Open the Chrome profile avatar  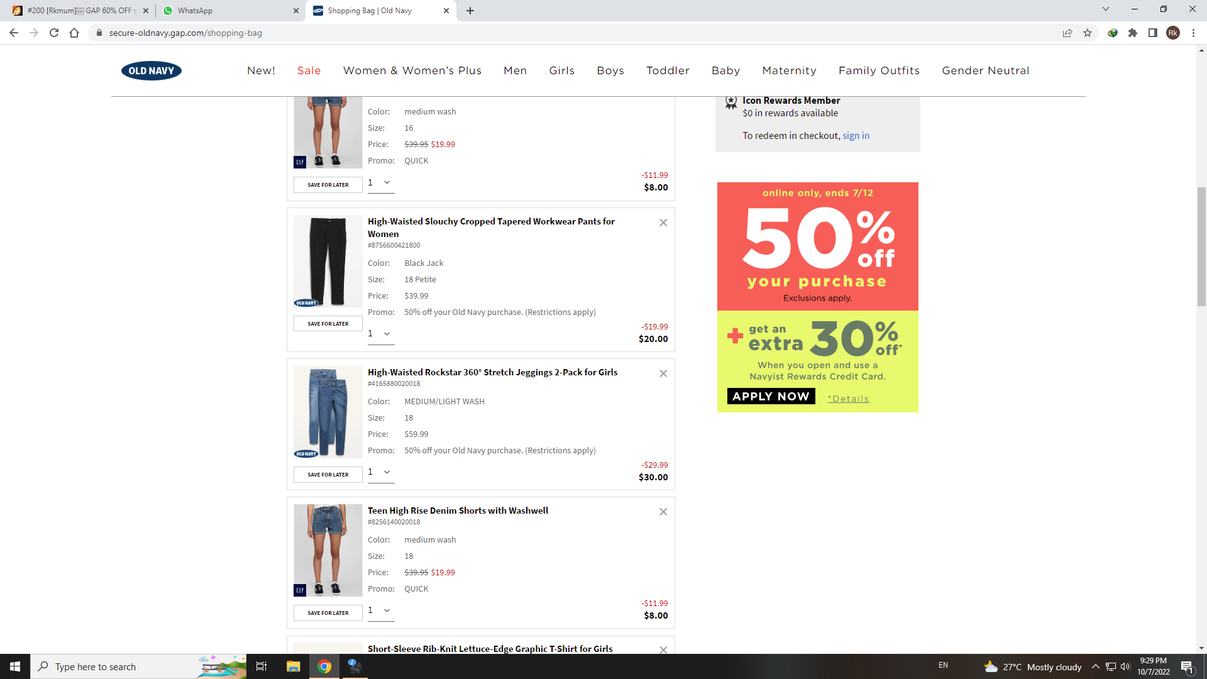(1173, 33)
